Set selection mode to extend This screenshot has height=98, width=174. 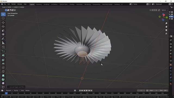point(8,10)
